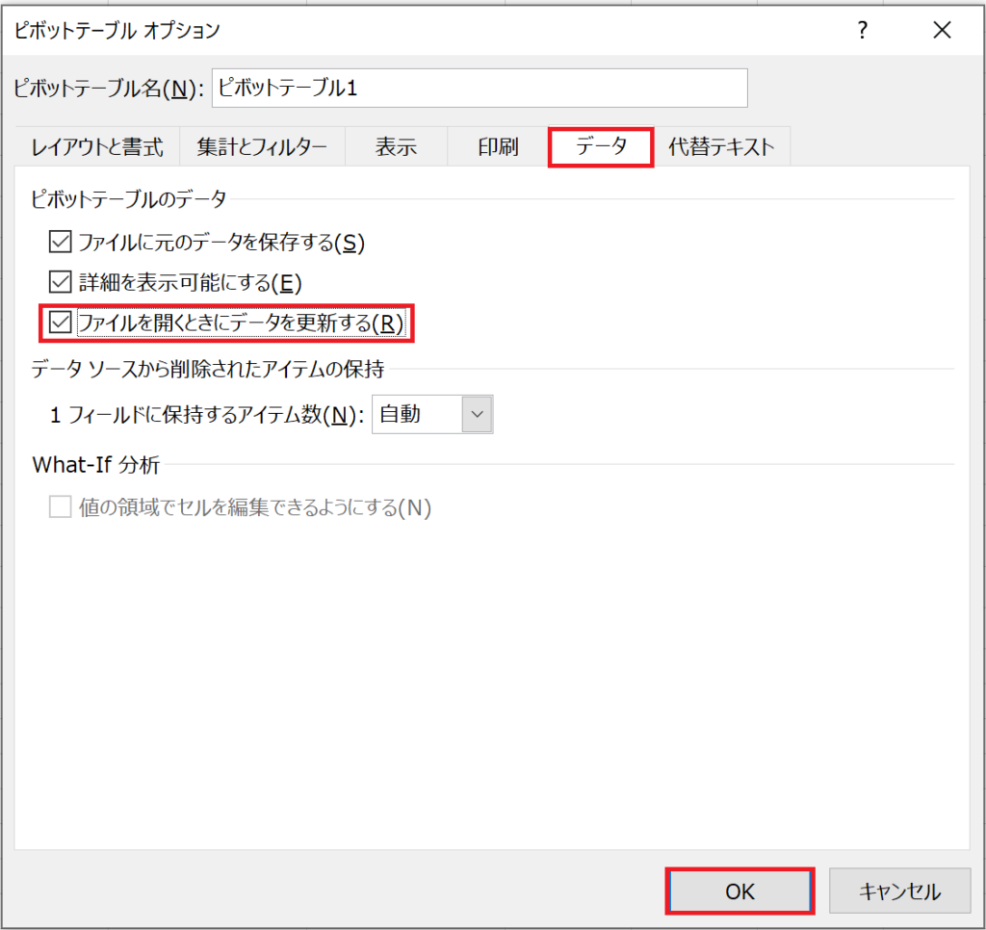The height and width of the screenshot is (930, 986).
Task: Toggle ファイルを開くときにデータを更新する checkbox
Action: click(x=61, y=323)
